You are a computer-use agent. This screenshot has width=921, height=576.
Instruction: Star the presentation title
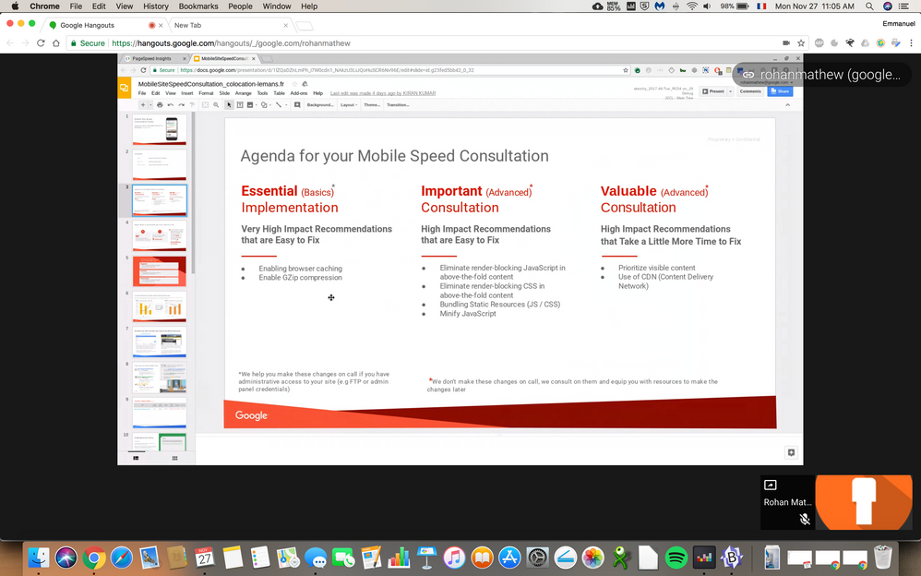click(294, 84)
